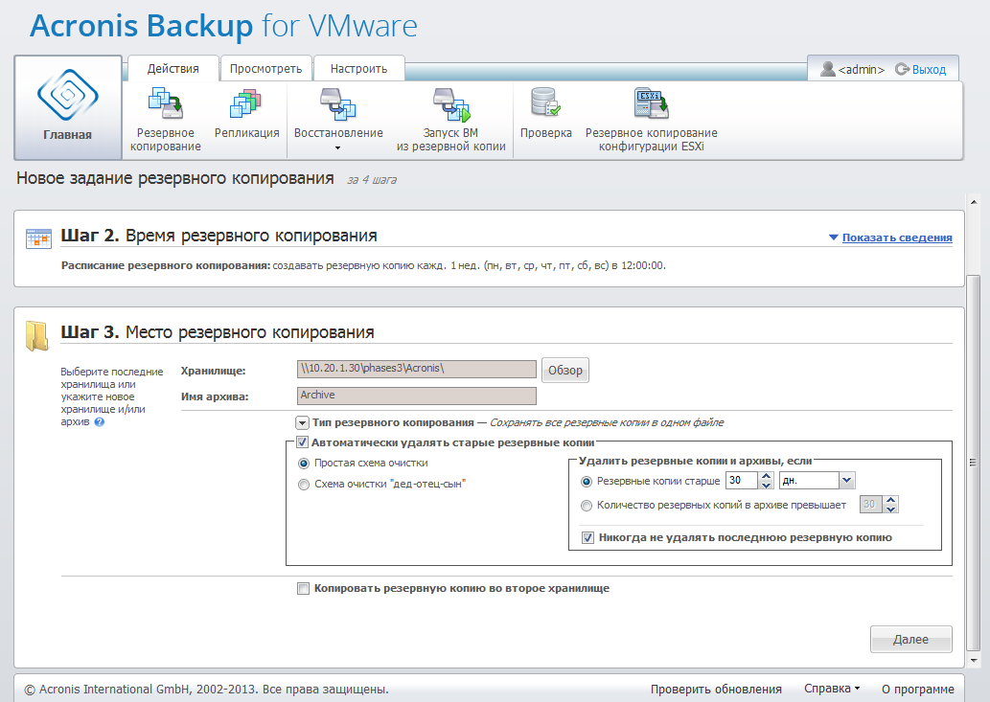990x702 pixels.
Task: Open the Справка menu
Action: tap(832, 689)
